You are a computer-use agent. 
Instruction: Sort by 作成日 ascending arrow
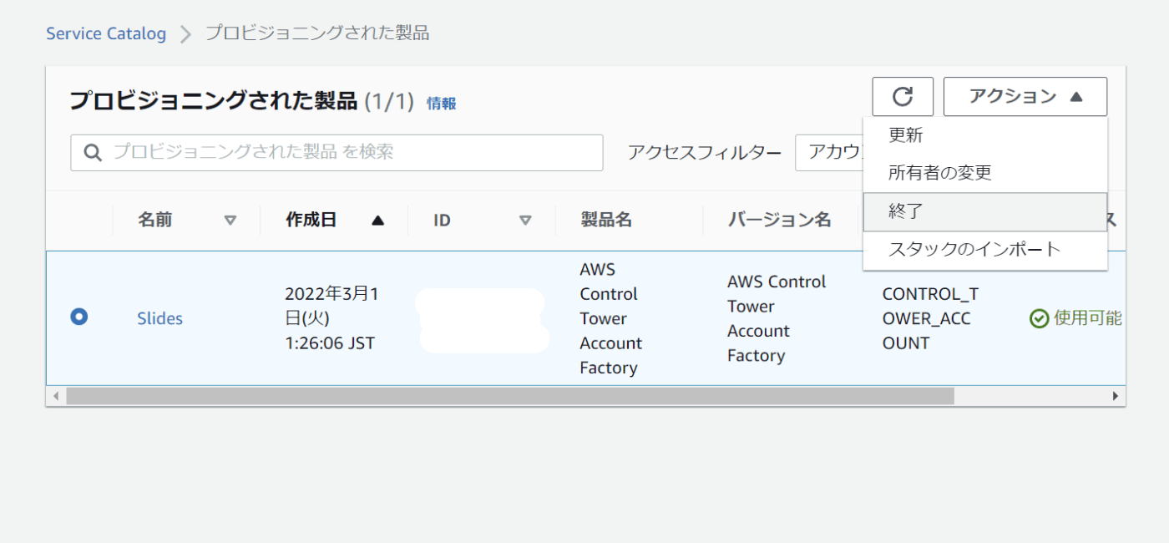click(x=377, y=221)
